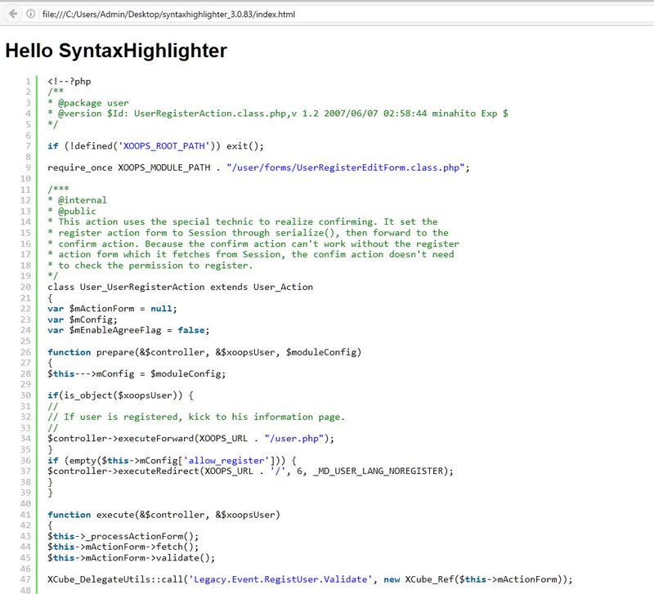Click the 'XOOPS_ROOT_PATH' string literal
The image size is (654, 594).
pos(164,146)
